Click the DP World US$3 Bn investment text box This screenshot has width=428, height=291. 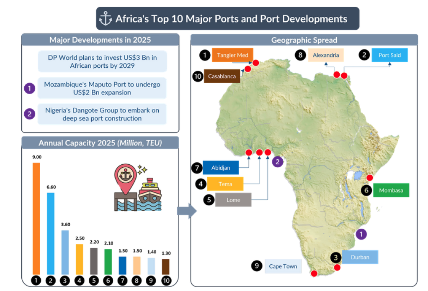[x=102, y=61]
